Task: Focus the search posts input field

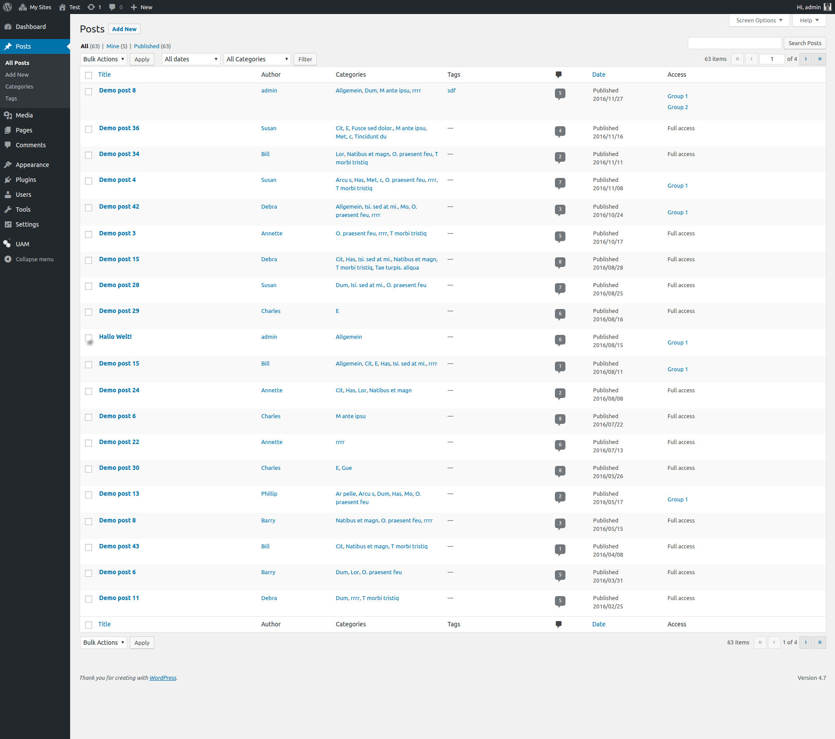Action: tap(734, 43)
